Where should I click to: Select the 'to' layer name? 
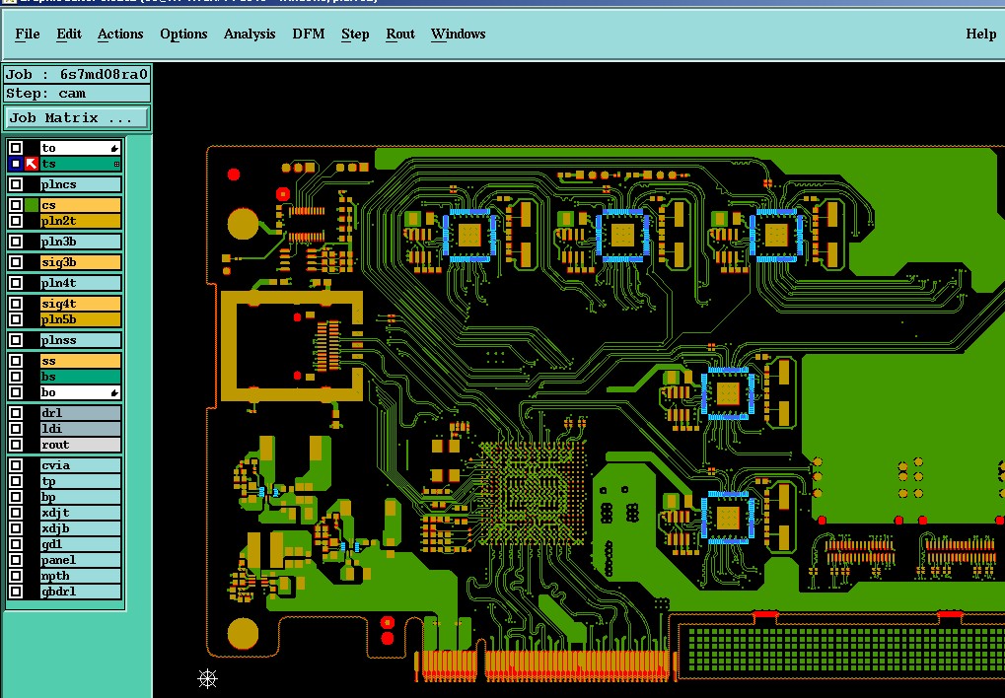[80, 148]
